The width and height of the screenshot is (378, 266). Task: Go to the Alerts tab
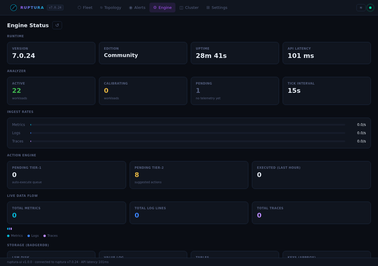tap(137, 8)
